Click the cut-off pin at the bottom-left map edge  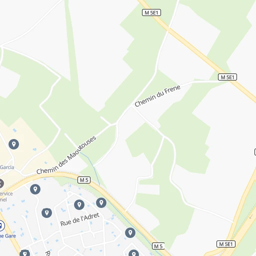coord(24,253)
